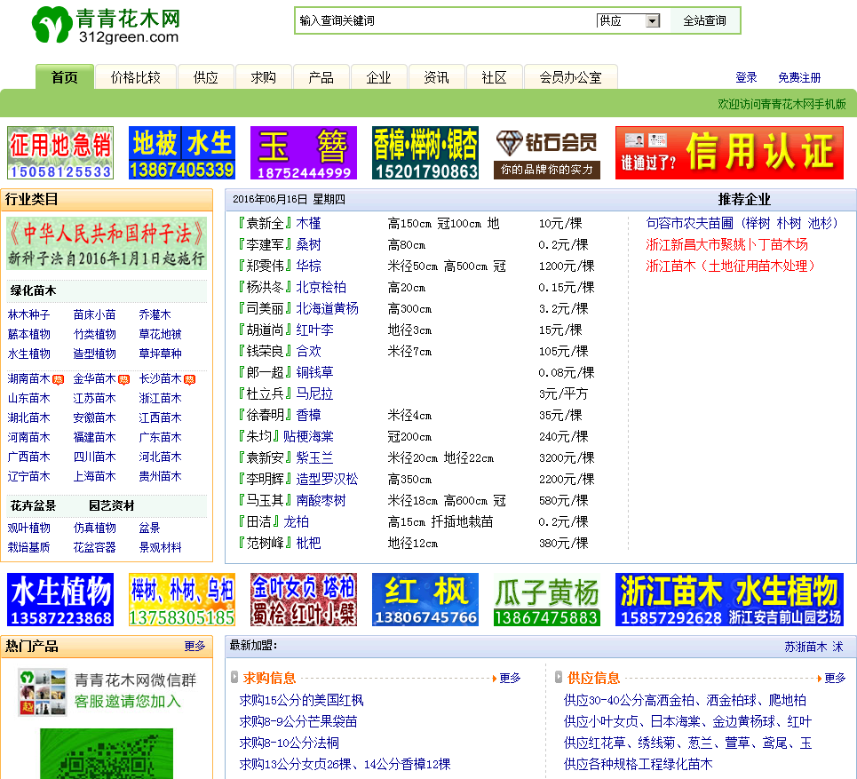Click the 钻石会员 diamond badge
Viewport: 857px width, 779px height.
tap(546, 154)
